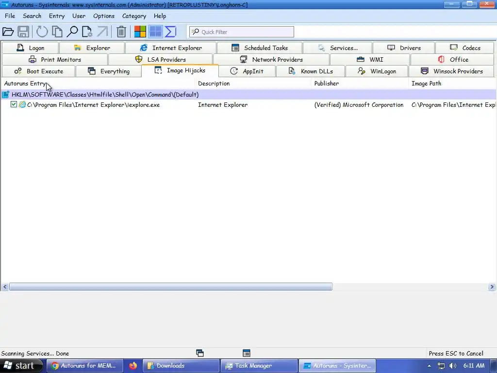Select the HKLM Htmlfile Shell Open Command row
The width and height of the screenshot is (497, 373).
[x=248, y=95]
